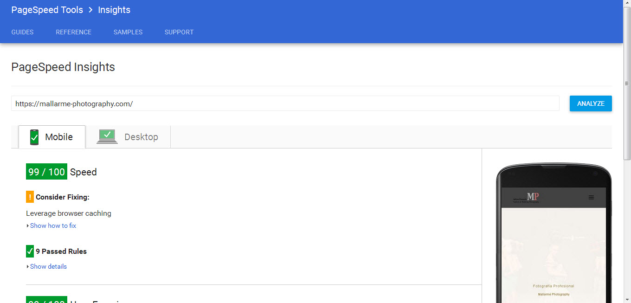This screenshot has width=631, height=303.
Task: Click the orange exclamation warning icon
Action: coord(30,197)
